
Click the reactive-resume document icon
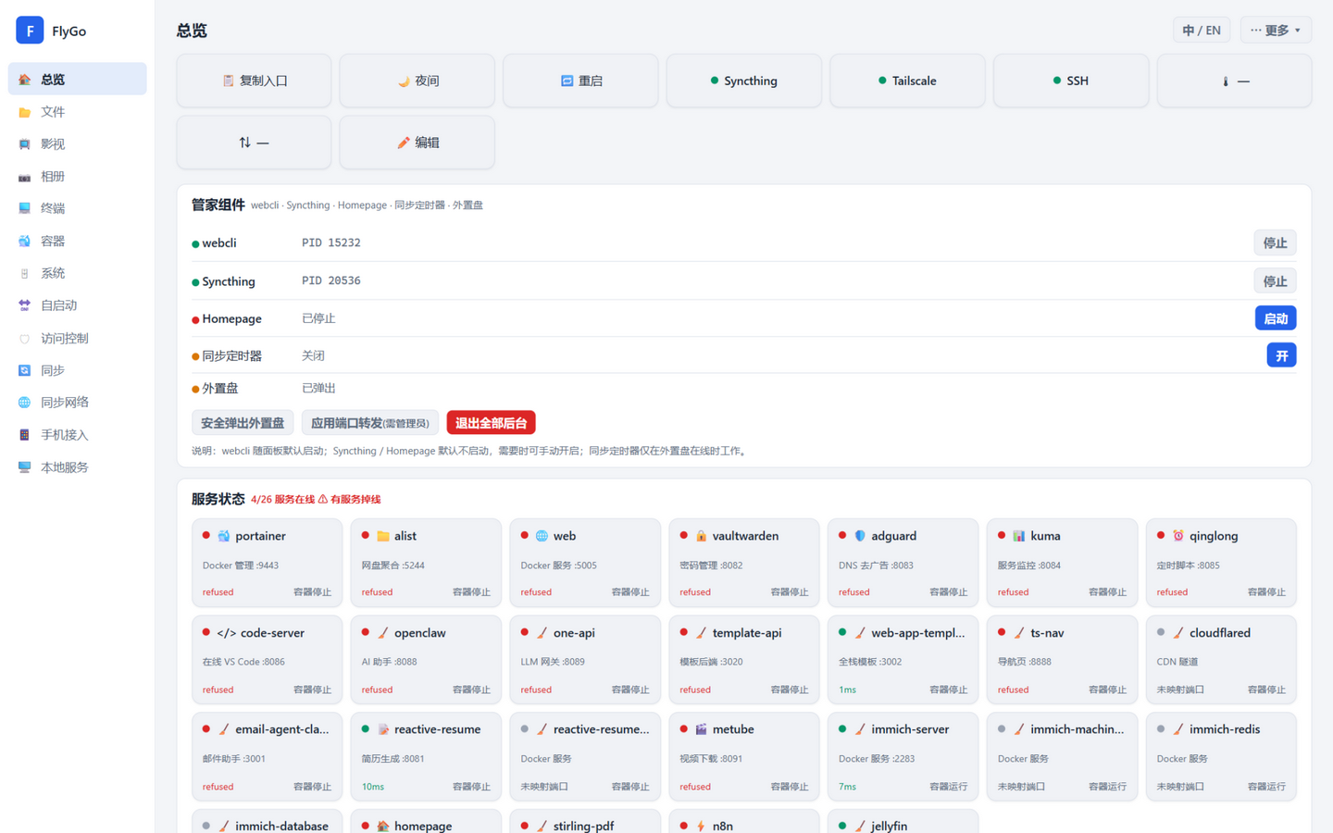(x=383, y=729)
